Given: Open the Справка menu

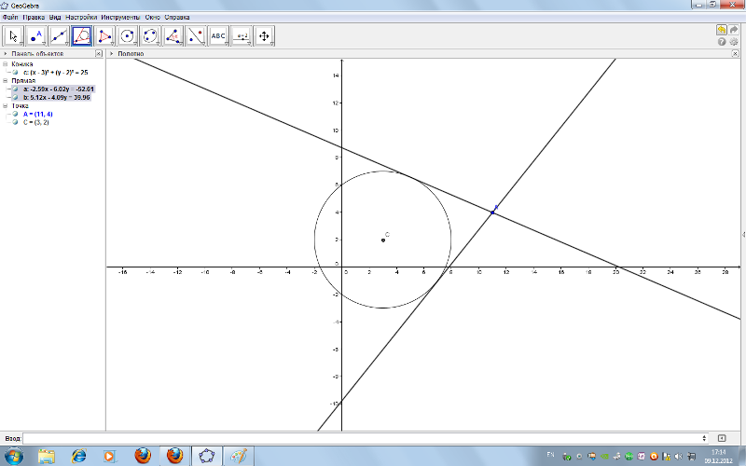Looking at the screenshot, I should point(177,17).
